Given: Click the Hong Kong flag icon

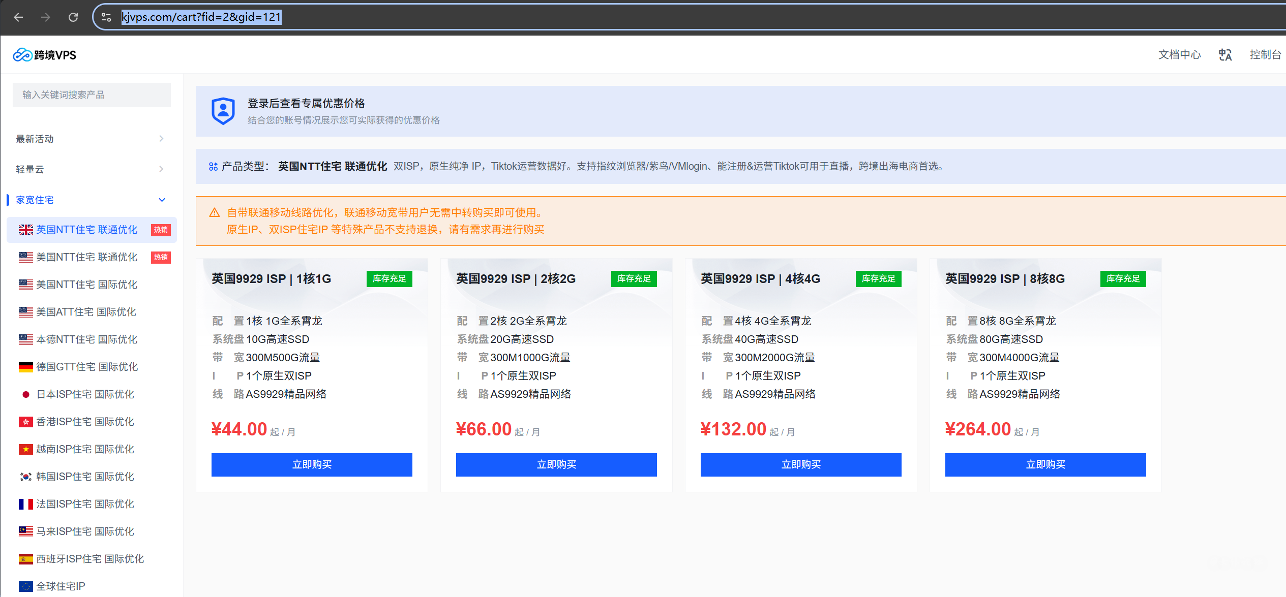Looking at the screenshot, I should tap(26, 422).
